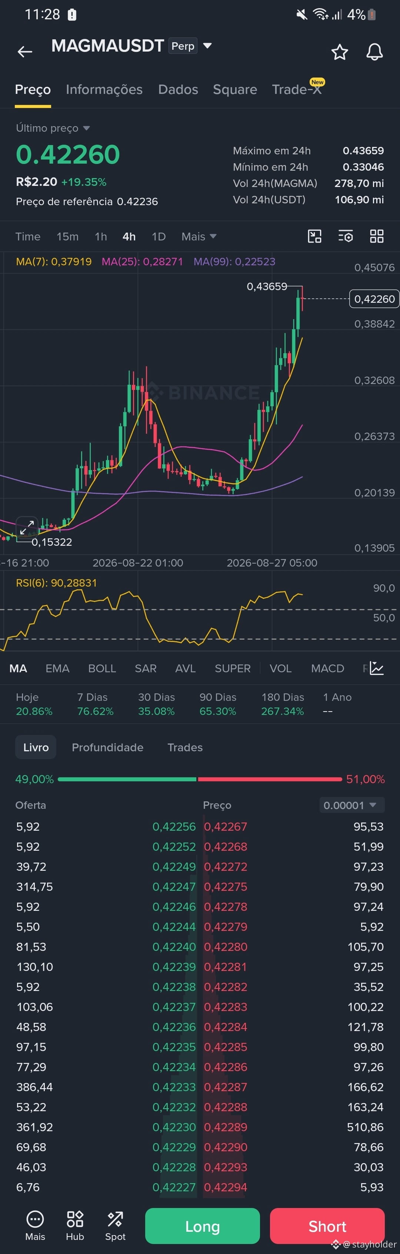Select ask price 0,42294
The height and width of the screenshot is (1254, 400).
click(x=226, y=1187)
